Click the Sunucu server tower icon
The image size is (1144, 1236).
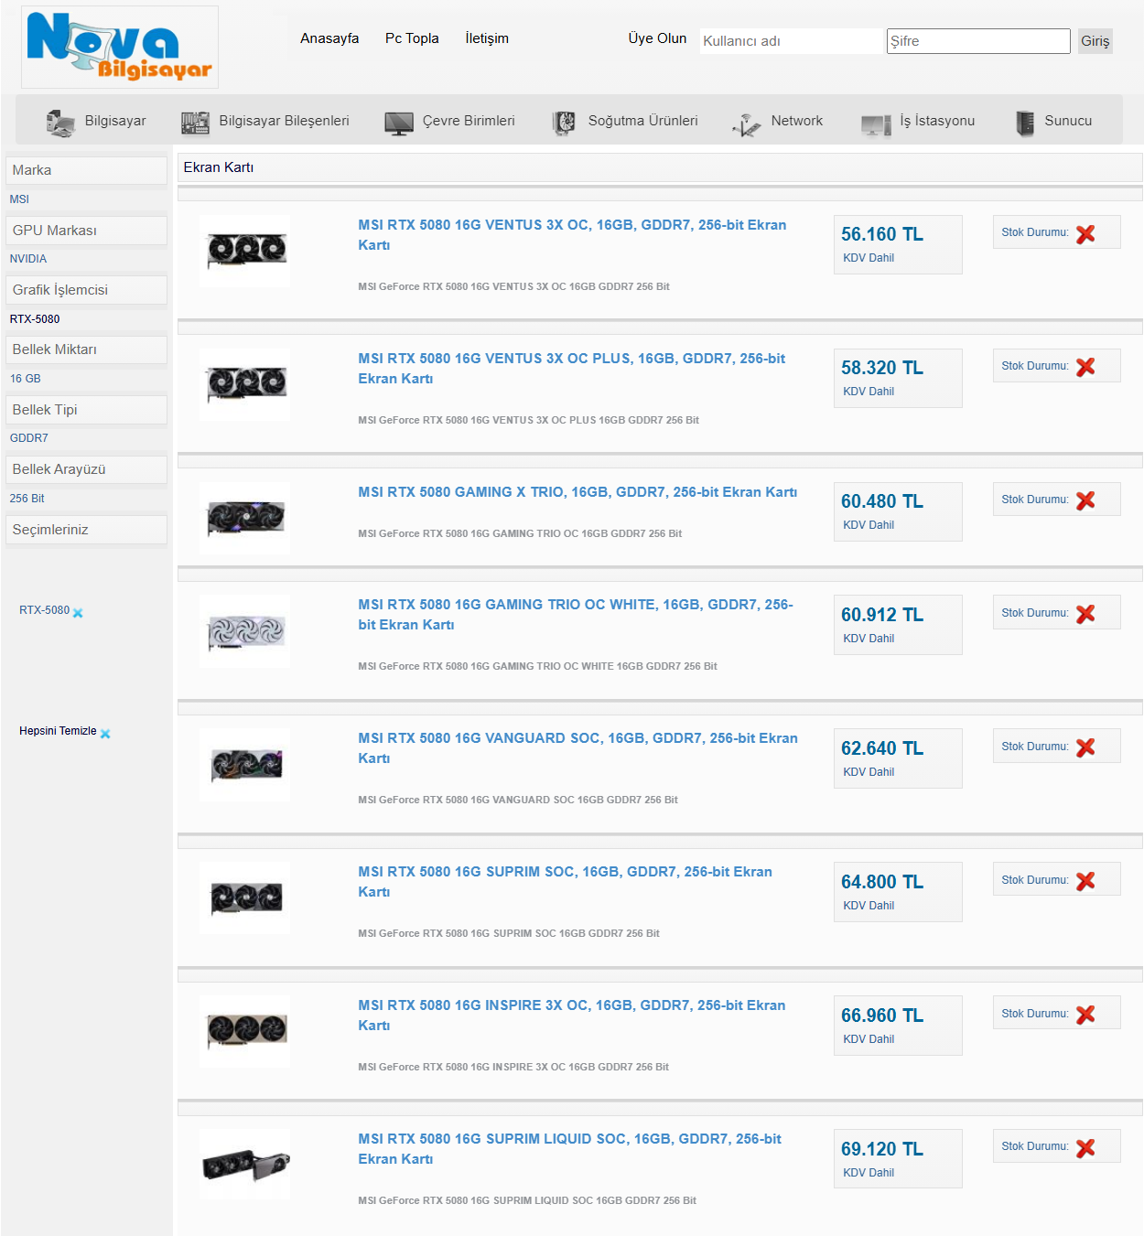tap(1025, 122)
